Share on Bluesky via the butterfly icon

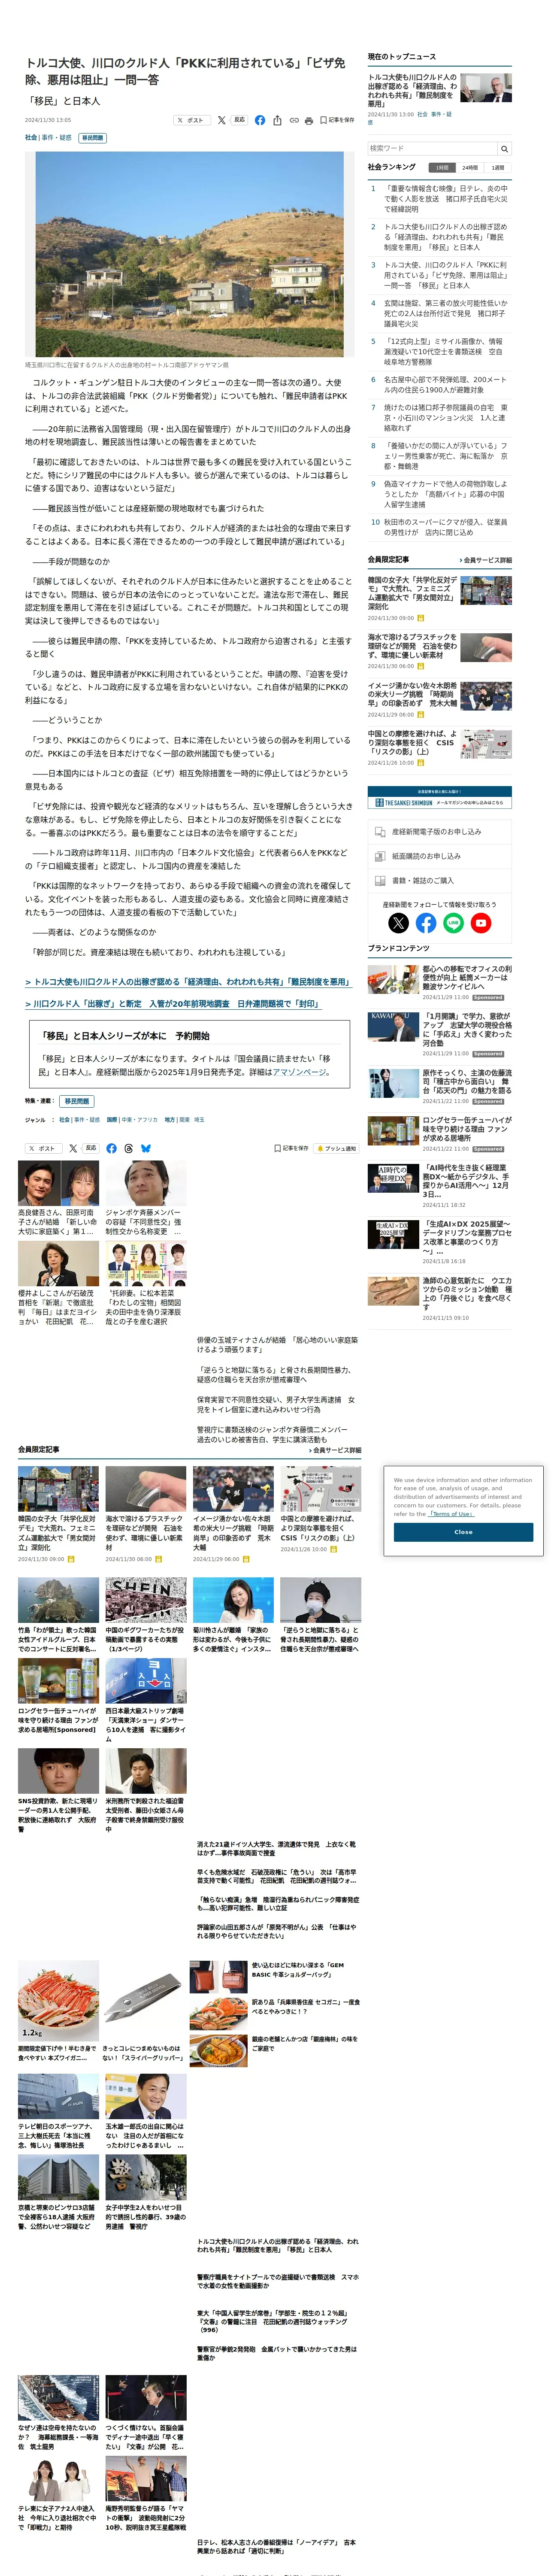[146, 1148]
